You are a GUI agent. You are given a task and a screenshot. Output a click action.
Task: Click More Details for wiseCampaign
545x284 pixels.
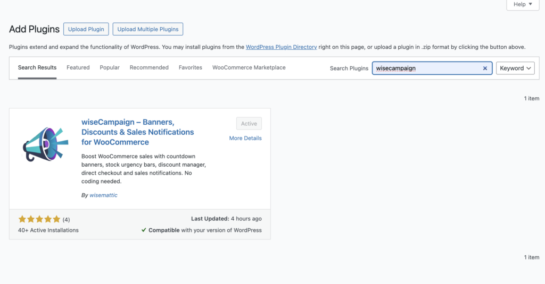point(245,138)
